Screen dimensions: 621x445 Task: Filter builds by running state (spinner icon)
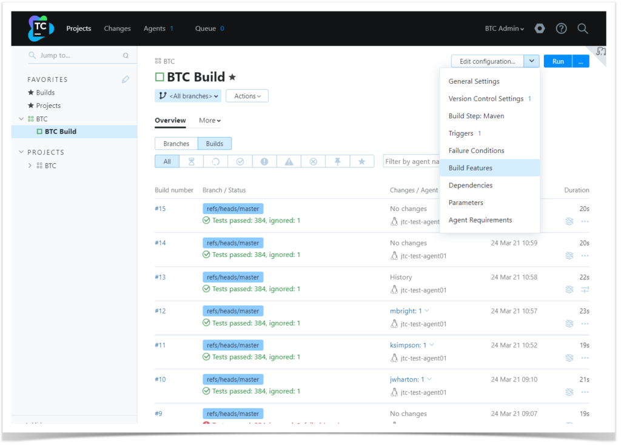[216, 161]
